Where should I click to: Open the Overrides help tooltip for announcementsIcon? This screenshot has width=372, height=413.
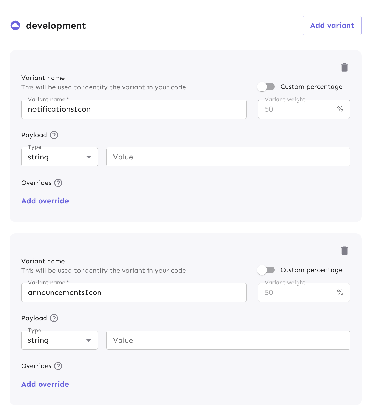[58, 366]
